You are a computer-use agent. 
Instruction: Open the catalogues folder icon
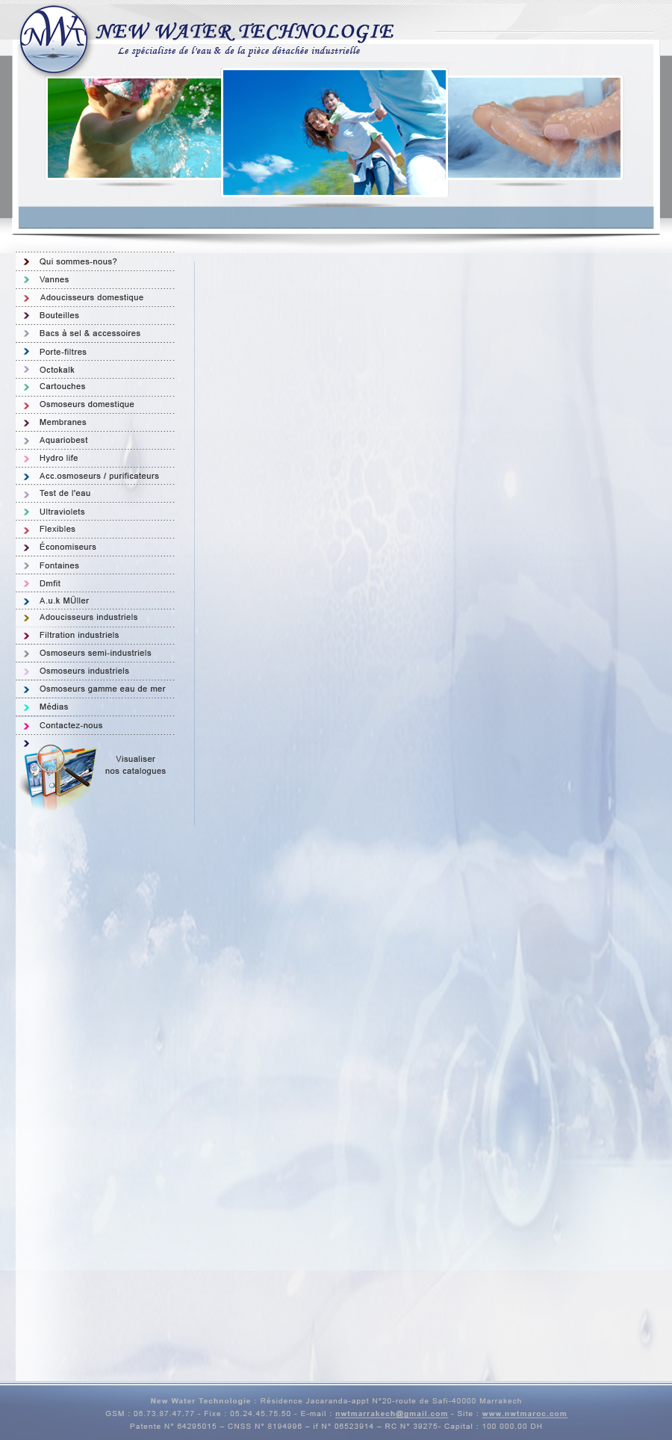coord(58,776)
